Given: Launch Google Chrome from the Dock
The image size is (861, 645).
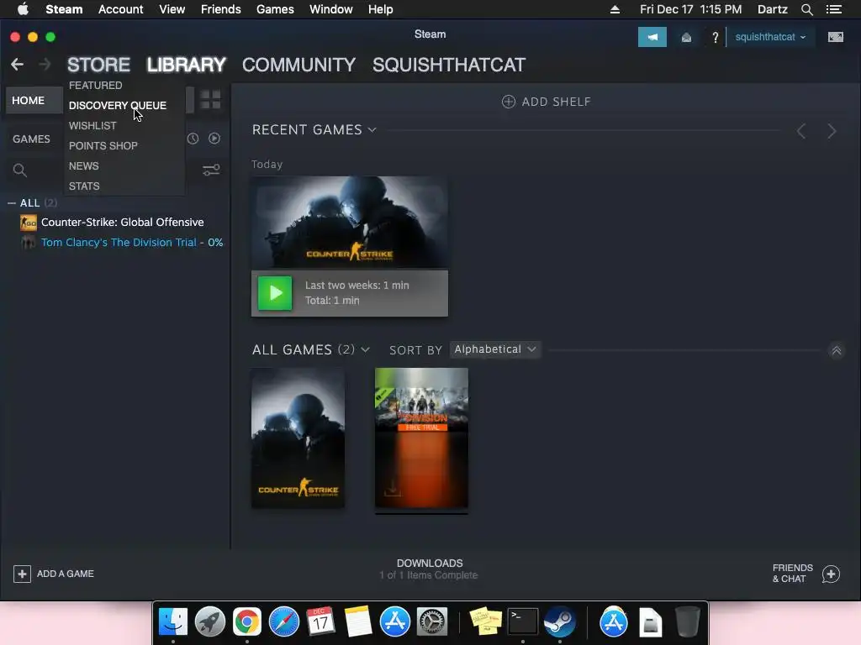Looking at the screenshot, I should [246, 622].
